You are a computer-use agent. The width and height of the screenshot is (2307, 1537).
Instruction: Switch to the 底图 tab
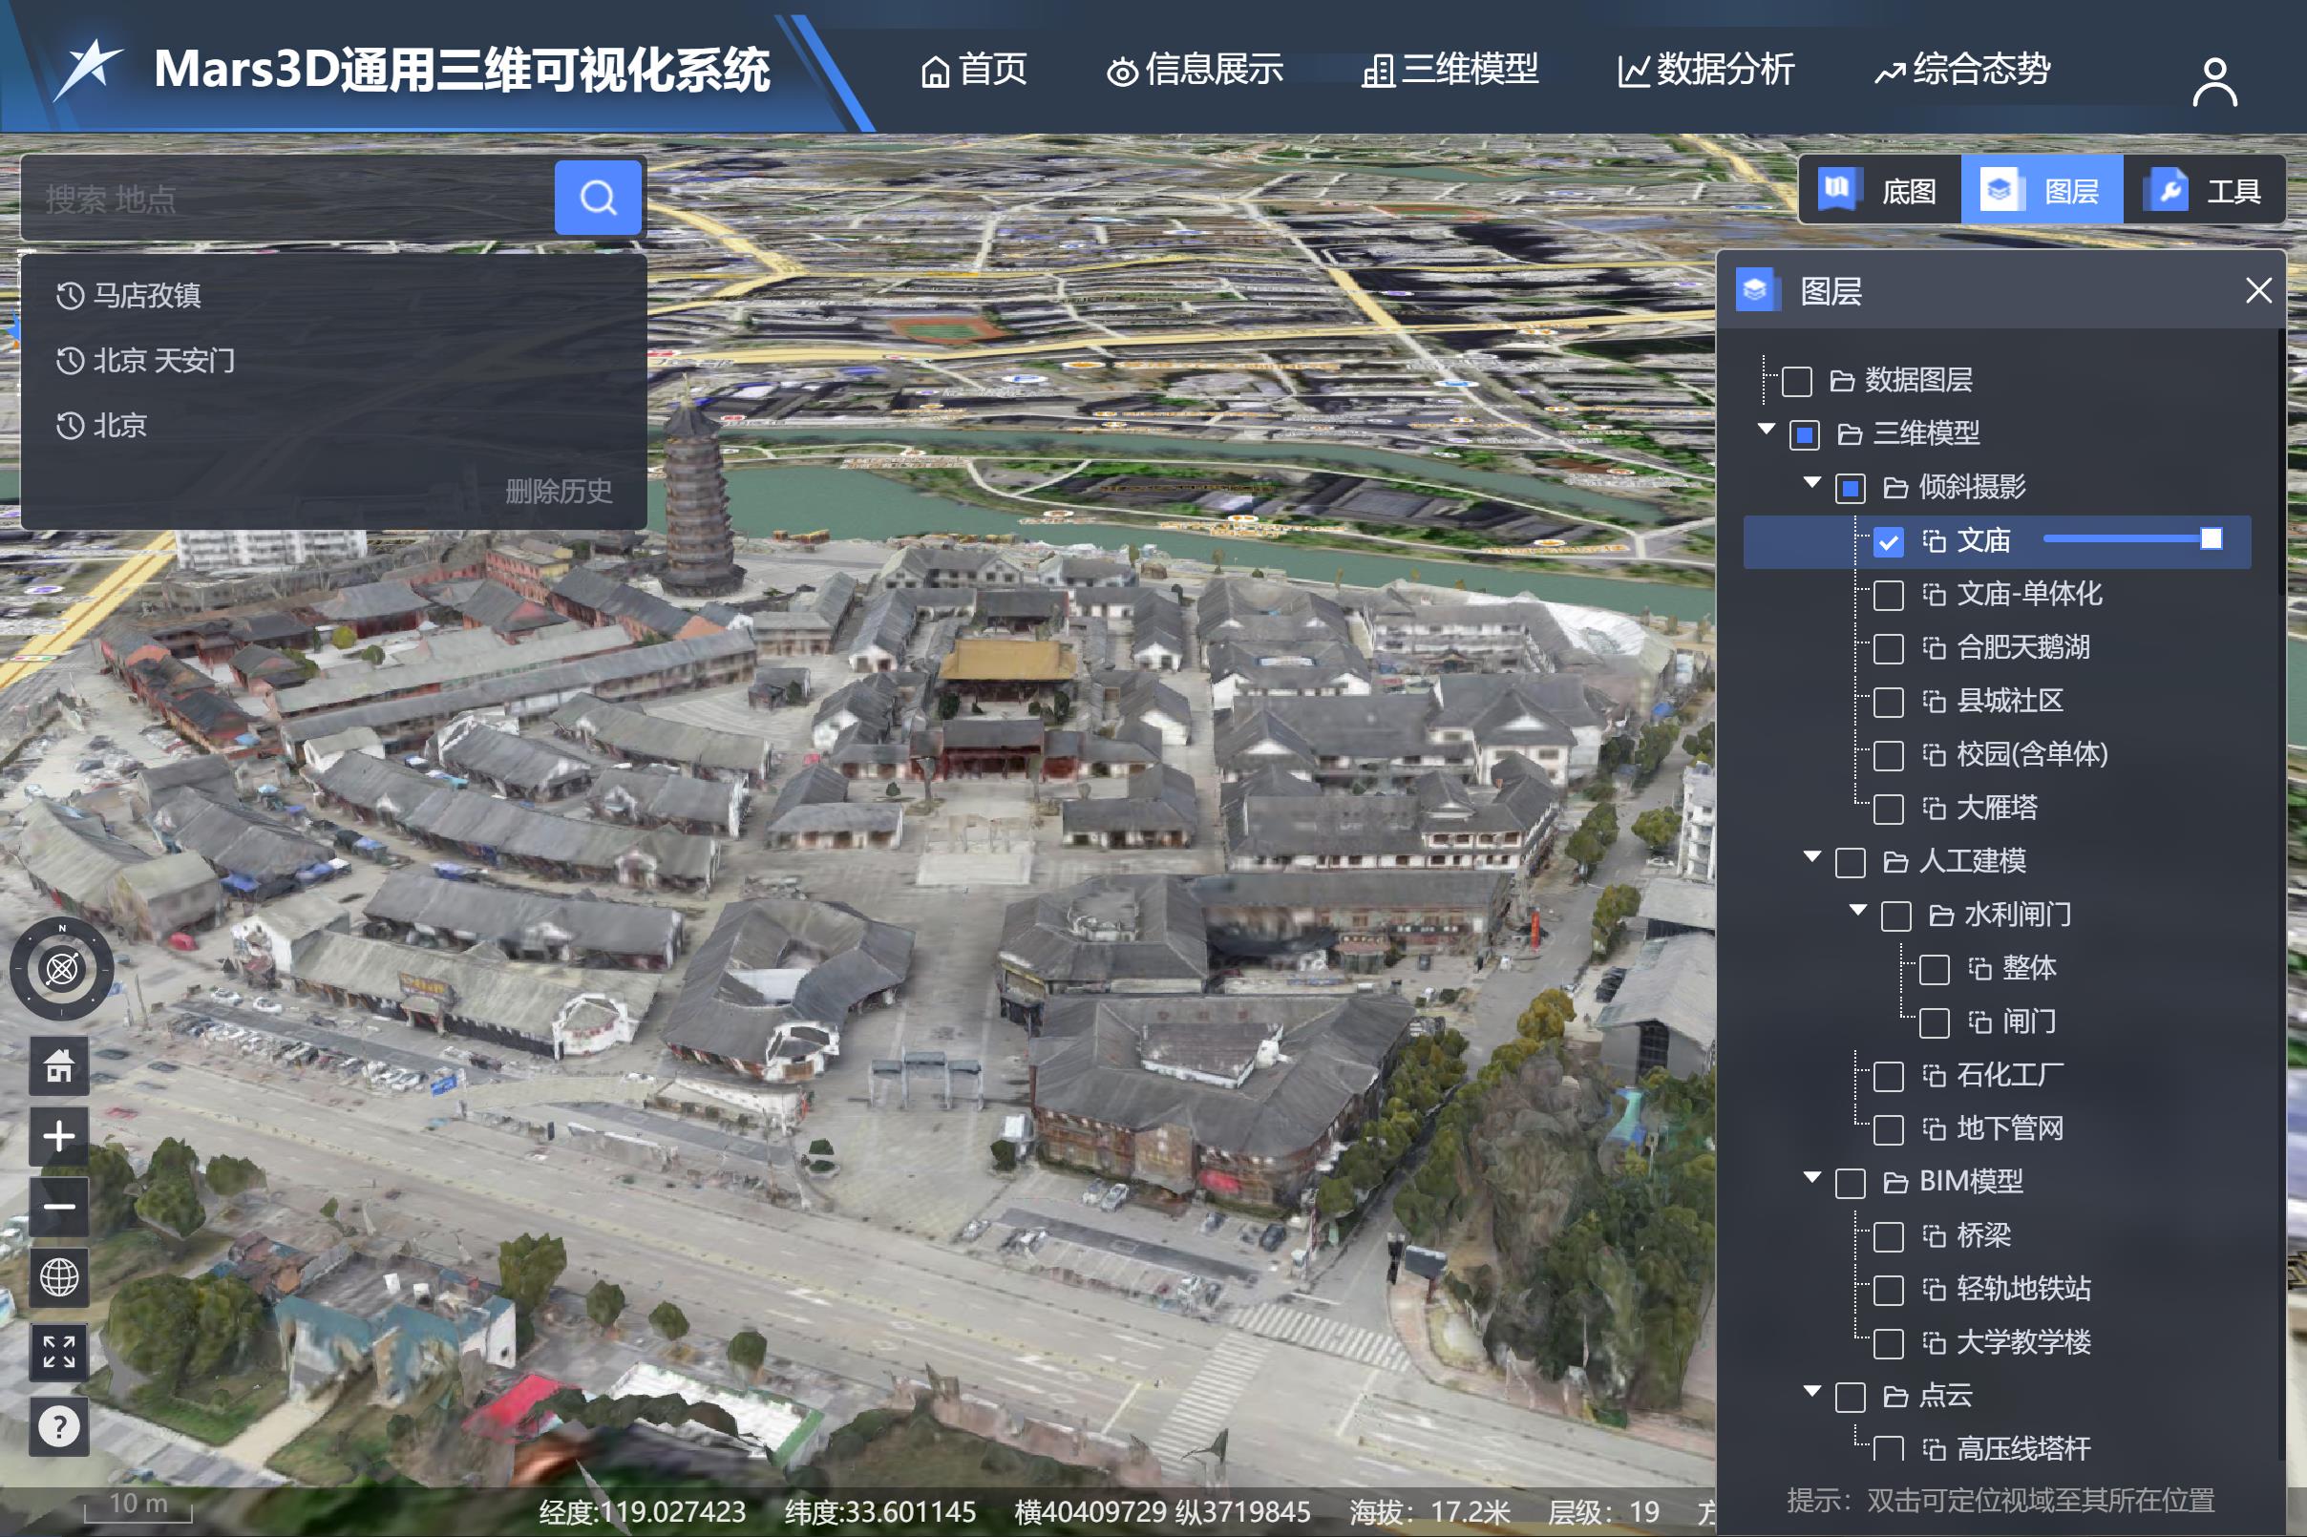click(1879, 190)
